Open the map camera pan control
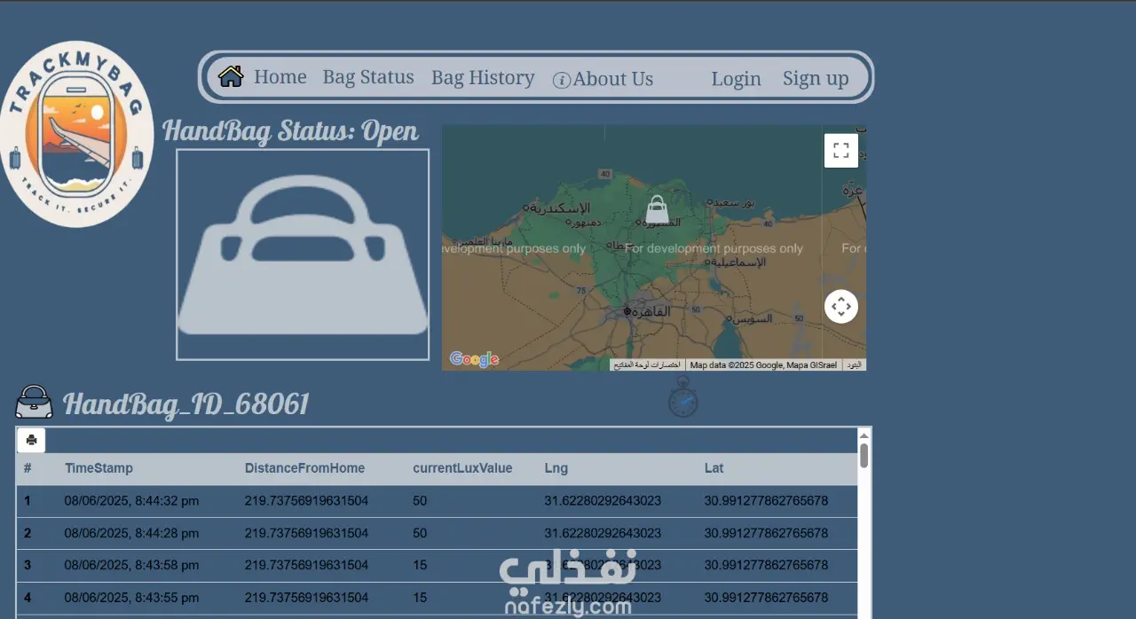 pos(841,307)
